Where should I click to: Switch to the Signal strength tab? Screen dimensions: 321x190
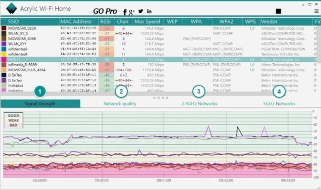(40, 104)
